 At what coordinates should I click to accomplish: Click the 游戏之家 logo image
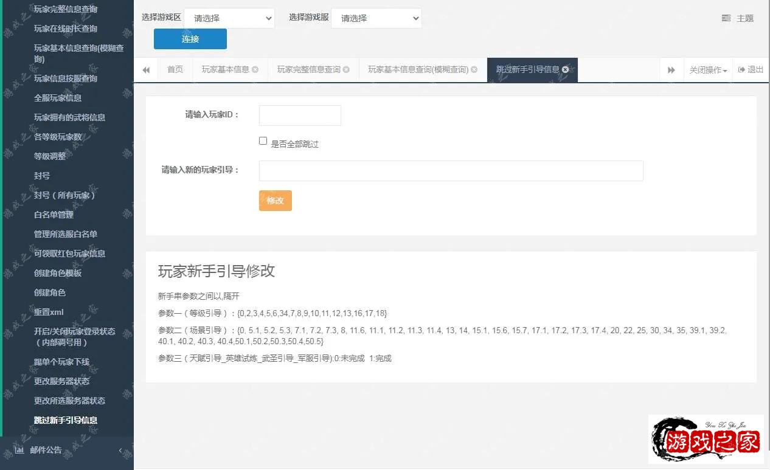(706, 439)
